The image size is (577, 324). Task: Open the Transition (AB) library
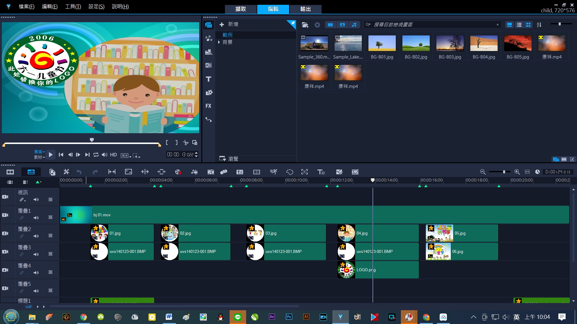[x=209, y=65]
